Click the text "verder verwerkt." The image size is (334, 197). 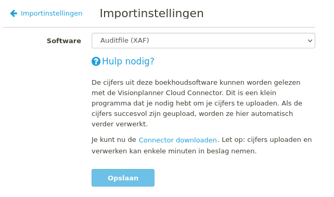(x=120, y=124)
